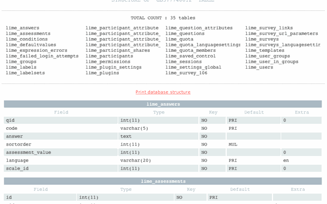Select lime_conditions in the table list
This screenshot has width=327, height=204.
click(x=27, y=39)
